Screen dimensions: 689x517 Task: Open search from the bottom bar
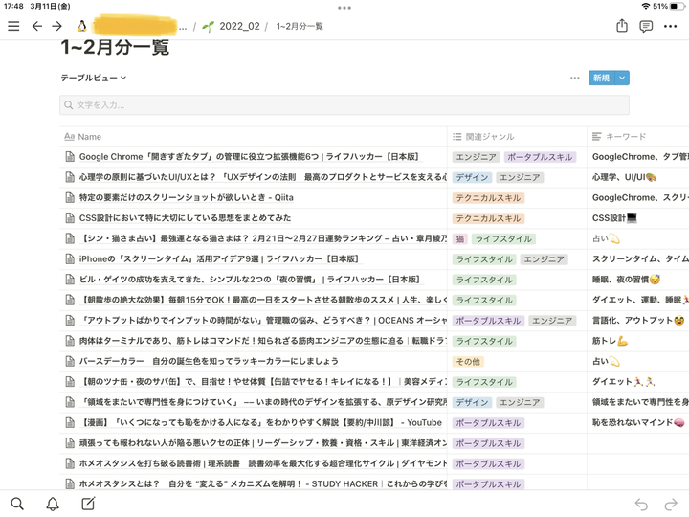pyautogui.click(x=17, y=504)
